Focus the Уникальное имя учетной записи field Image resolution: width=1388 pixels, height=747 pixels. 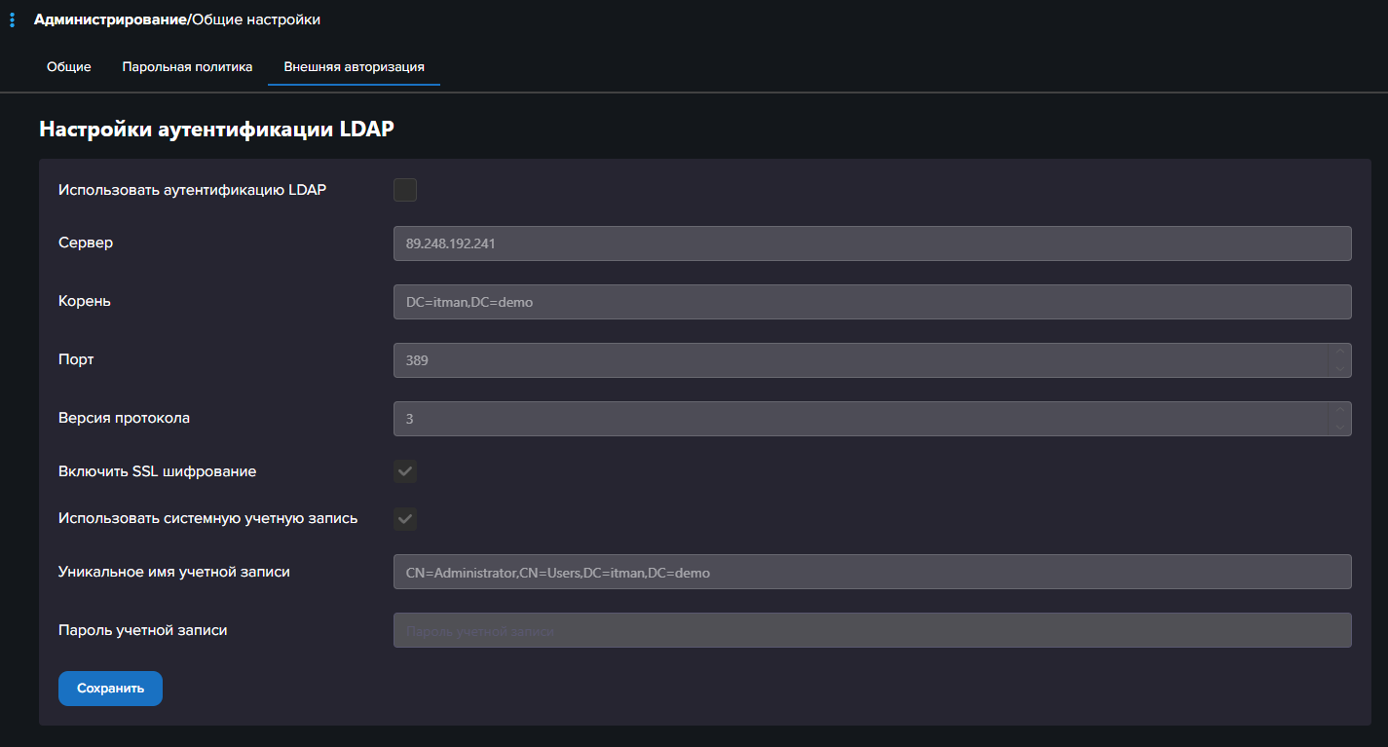[872, 572]
